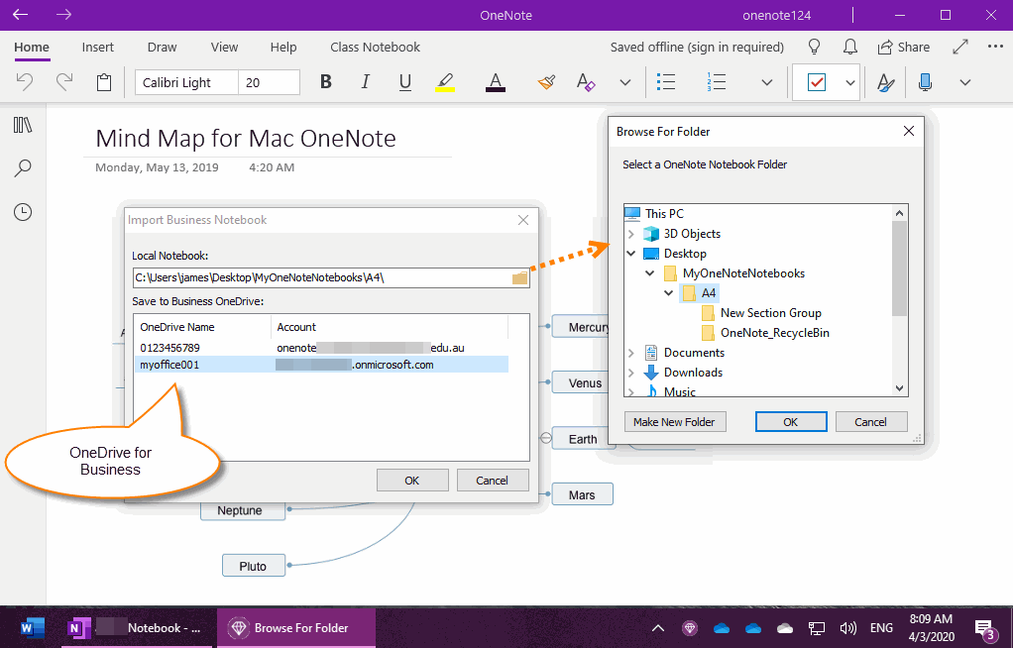The image size is (1013, 648).
Task: Start dictation with the microphone icon
Action: 925,82
